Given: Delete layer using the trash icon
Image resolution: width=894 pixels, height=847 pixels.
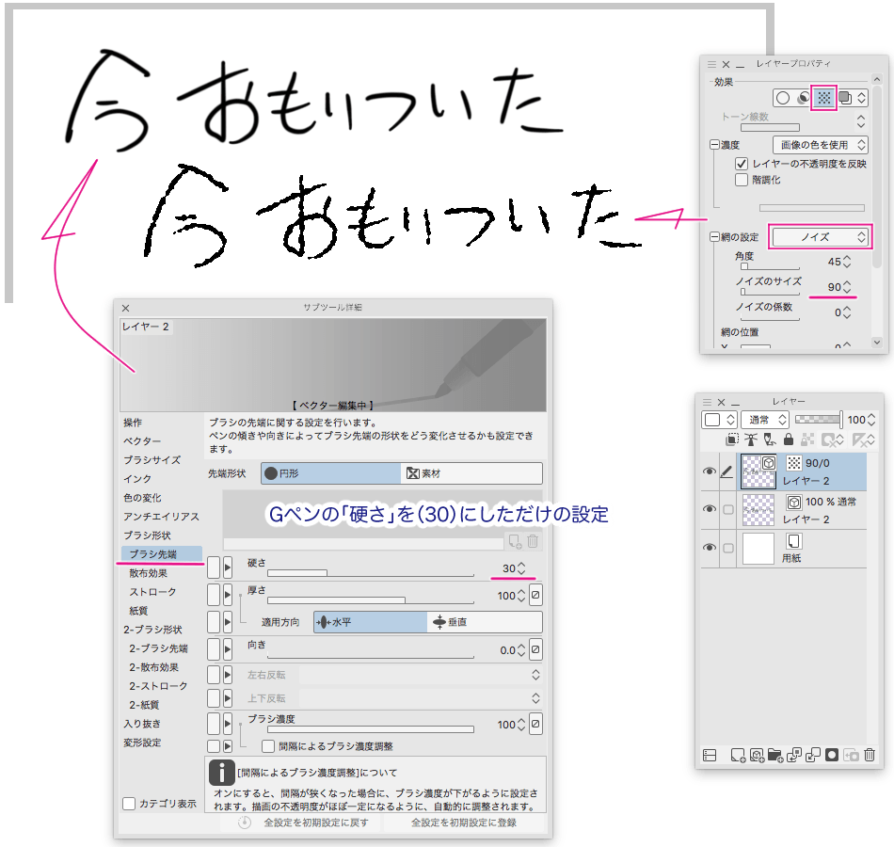Looking at the screenshot, I should click(870, 754).
